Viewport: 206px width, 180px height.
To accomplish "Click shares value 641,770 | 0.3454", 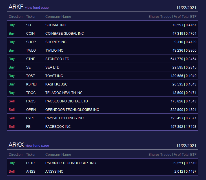I will [183, 59].
